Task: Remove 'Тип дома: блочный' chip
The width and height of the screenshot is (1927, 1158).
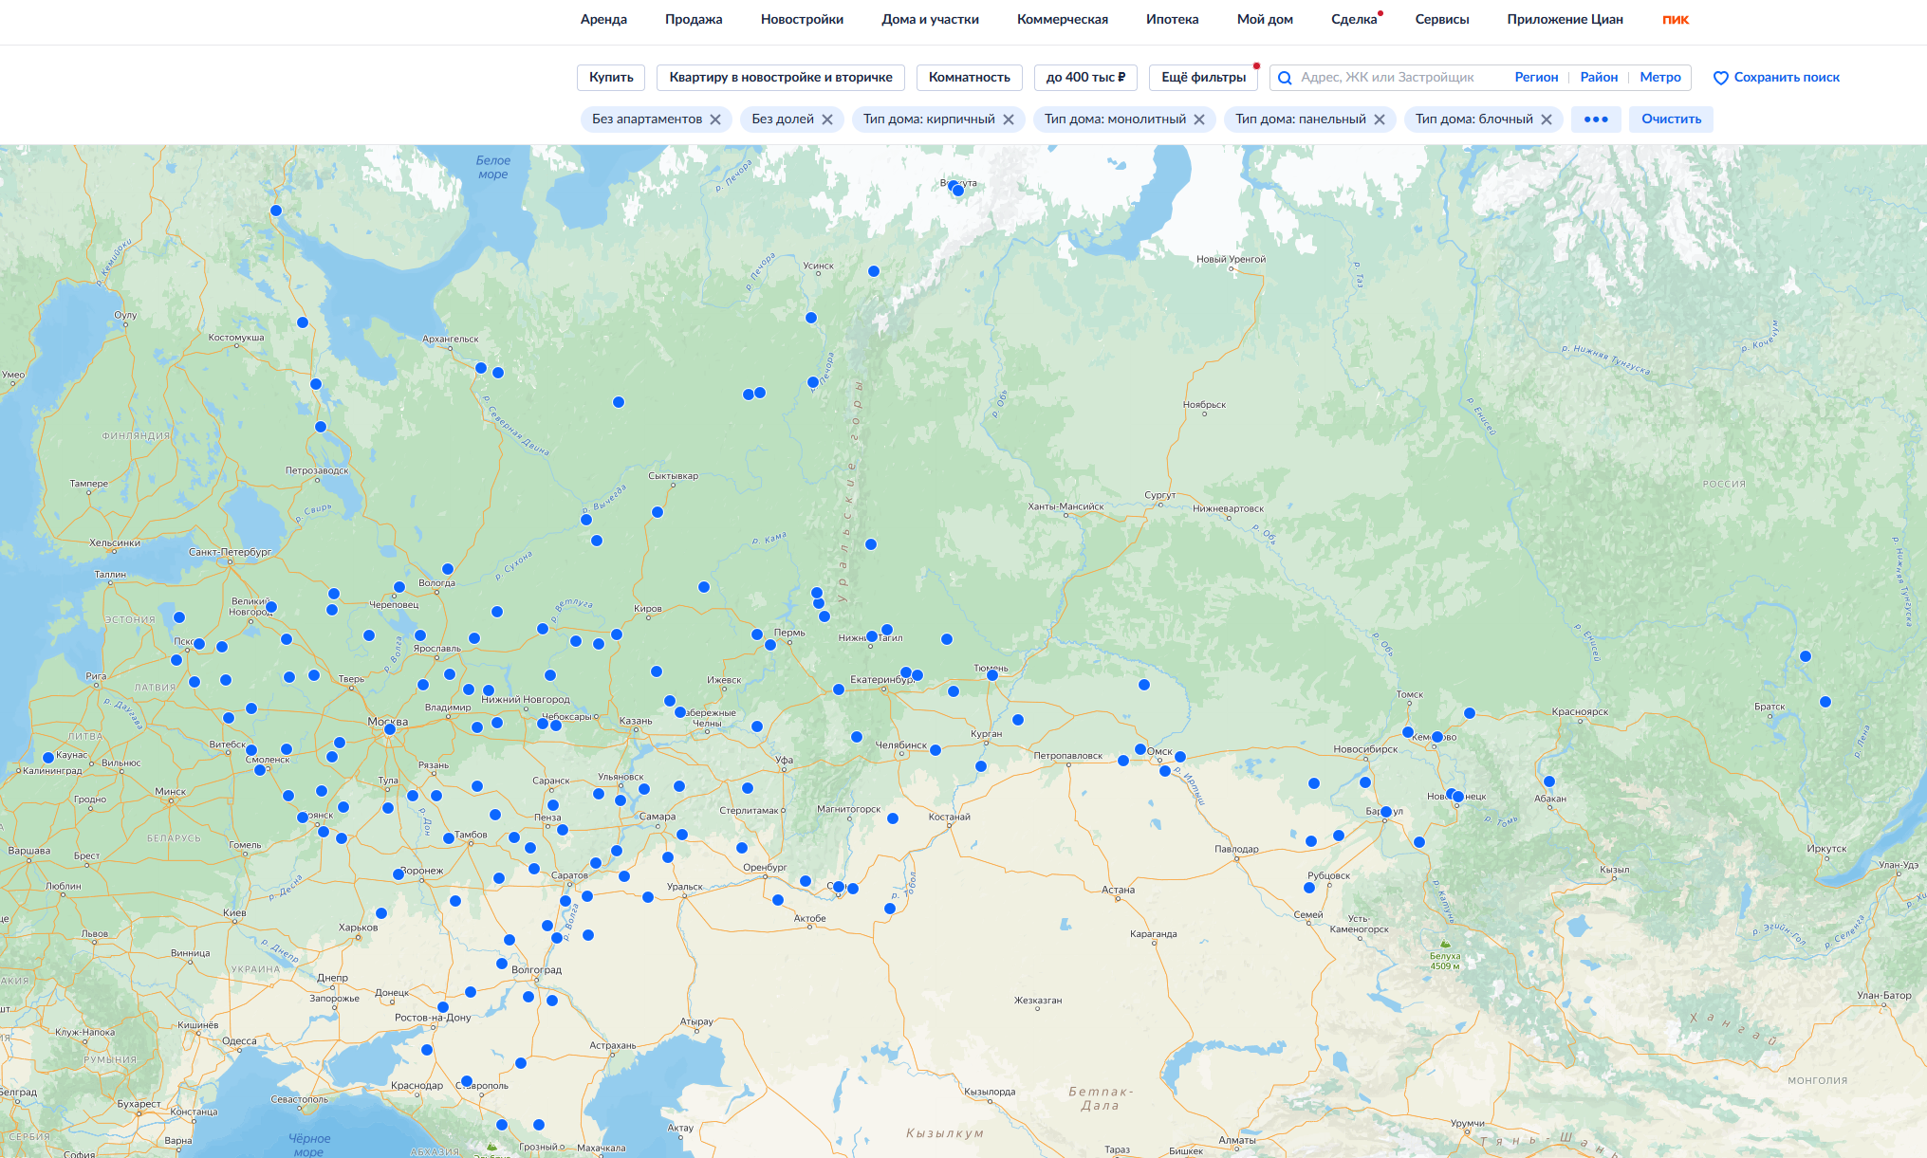Action: [x=1547, y=119]
